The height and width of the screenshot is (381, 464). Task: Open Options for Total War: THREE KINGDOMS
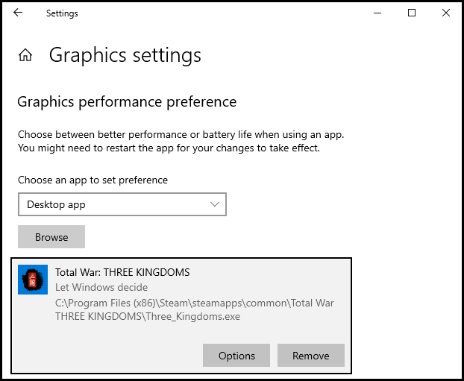236,355
